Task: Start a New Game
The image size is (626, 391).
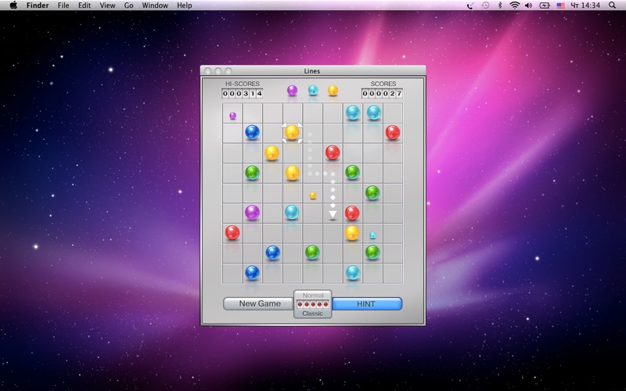Action: coord(260,303)
